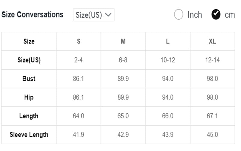The image size is (241, 151).
Task: Select the Inch radio button
Action: 178,14
